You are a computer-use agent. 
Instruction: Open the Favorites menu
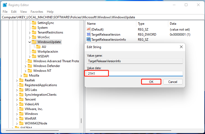point(37,12)
